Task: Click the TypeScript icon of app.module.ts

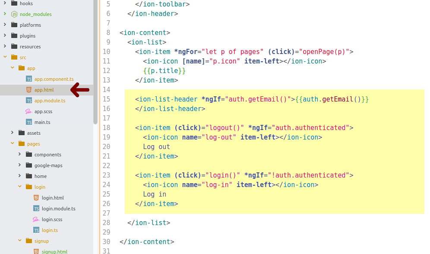Action: coord(29,101)
